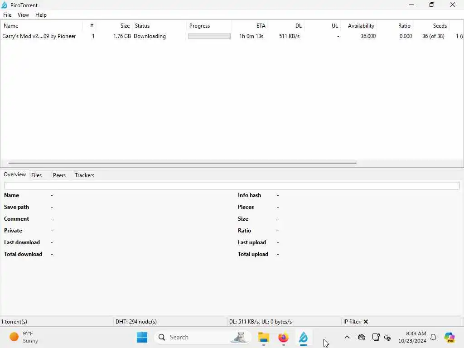The width and height of the screenshot is (464, 348).
Task: Click the 'Total download' label in Overview
Action: click(23, 254)
